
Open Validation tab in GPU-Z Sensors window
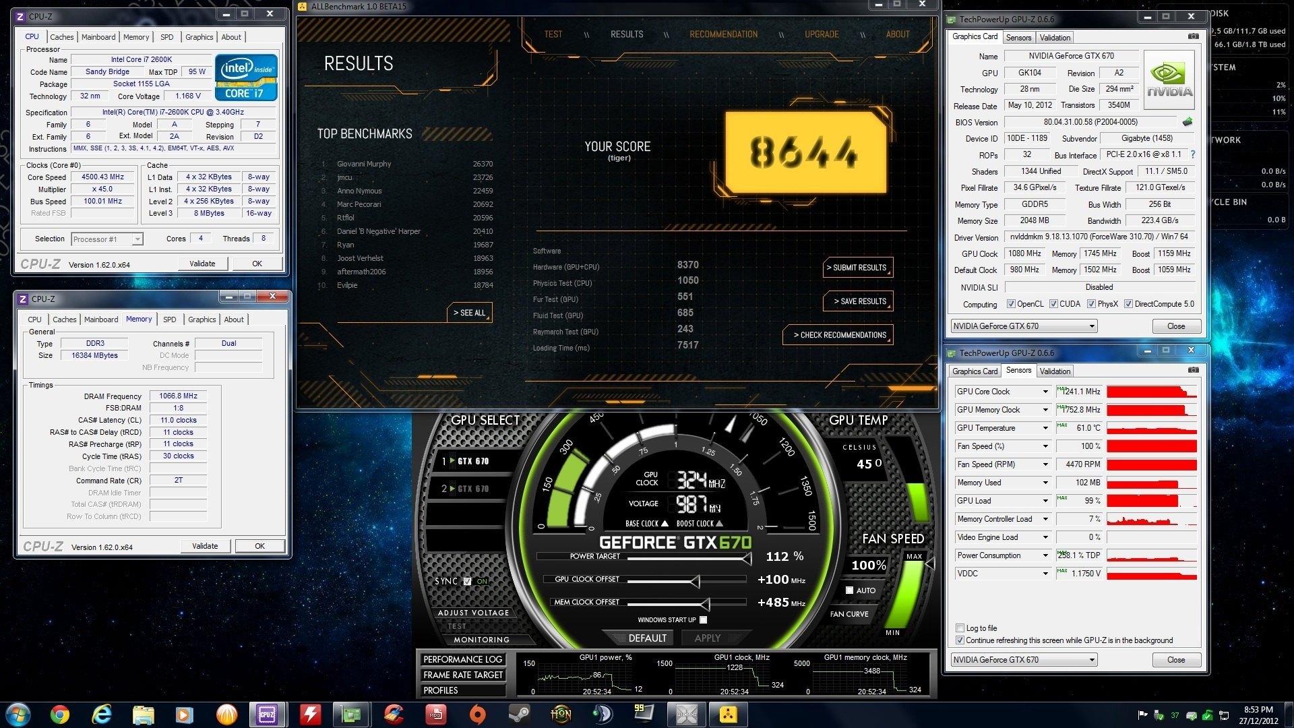(1055, 371)
